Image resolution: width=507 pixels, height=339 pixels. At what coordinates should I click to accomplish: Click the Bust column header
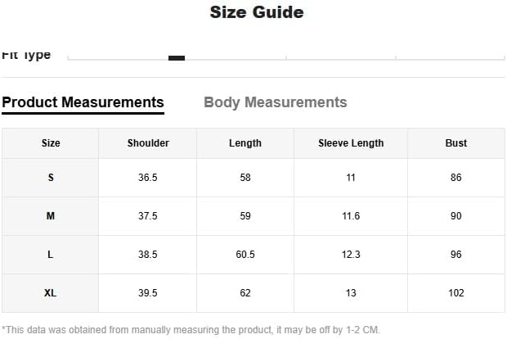click(x=456, y=143)
